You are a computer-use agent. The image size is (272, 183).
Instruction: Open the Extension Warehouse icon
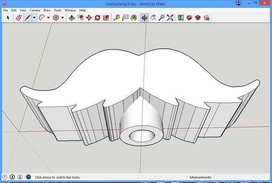click(198, 18)
